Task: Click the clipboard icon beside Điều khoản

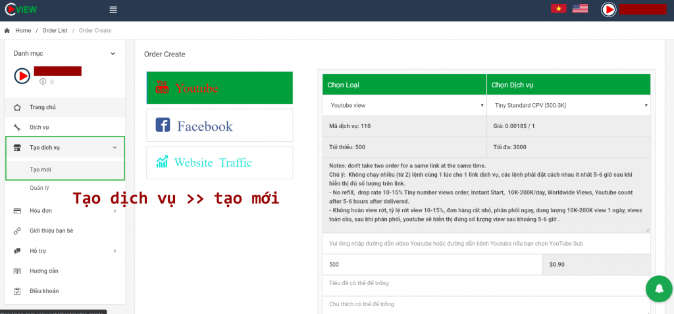Action: pyautogui.click(x=17, y=291)
